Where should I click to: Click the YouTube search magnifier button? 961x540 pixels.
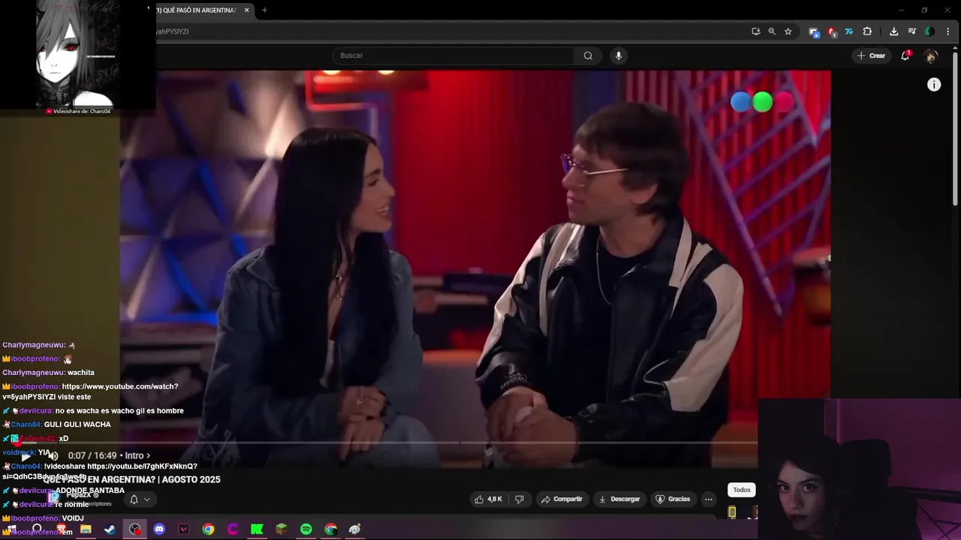coord(588,55)
